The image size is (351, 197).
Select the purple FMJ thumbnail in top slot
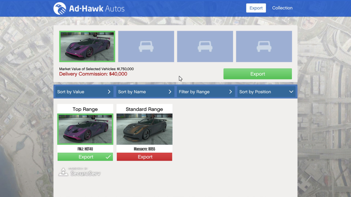[x=87, y=46]
